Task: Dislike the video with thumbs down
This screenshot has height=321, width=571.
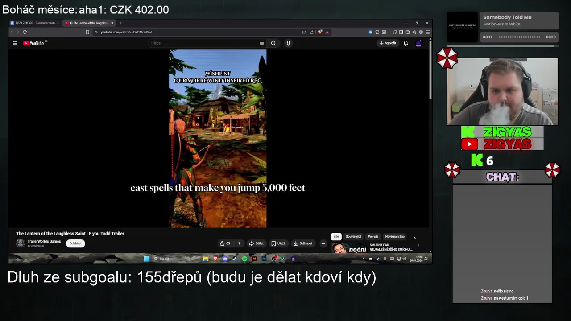Action: (239, 243)
